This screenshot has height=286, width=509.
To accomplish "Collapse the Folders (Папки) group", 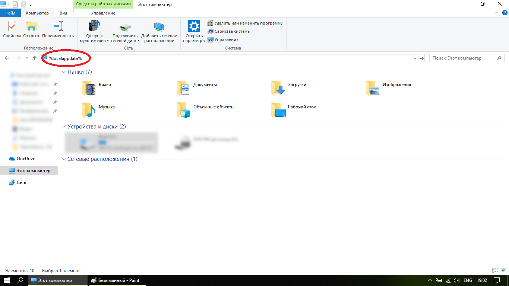I will (x=64, y=72).
